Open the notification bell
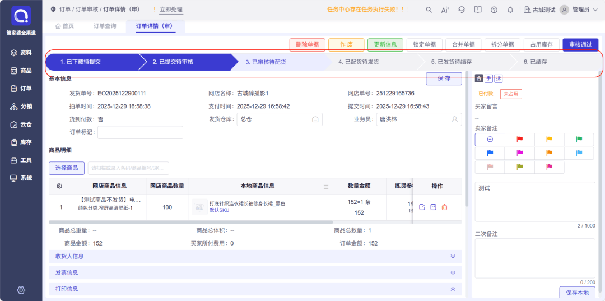This screenshot has width=605, height=301. click(510, 10)
